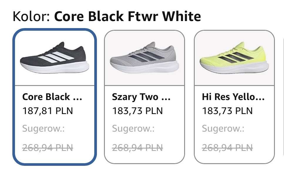Select the gray shoe thumbnail image
This screenshot has width=284, height=186.
144,58
